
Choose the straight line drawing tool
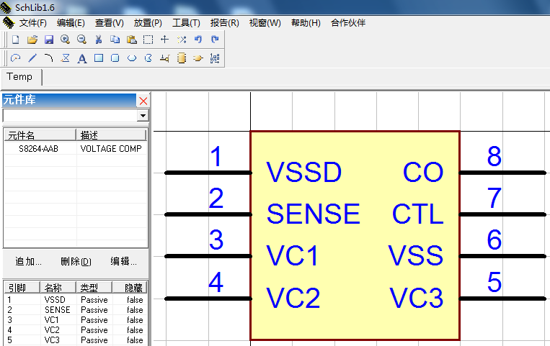tap(32, 58)
